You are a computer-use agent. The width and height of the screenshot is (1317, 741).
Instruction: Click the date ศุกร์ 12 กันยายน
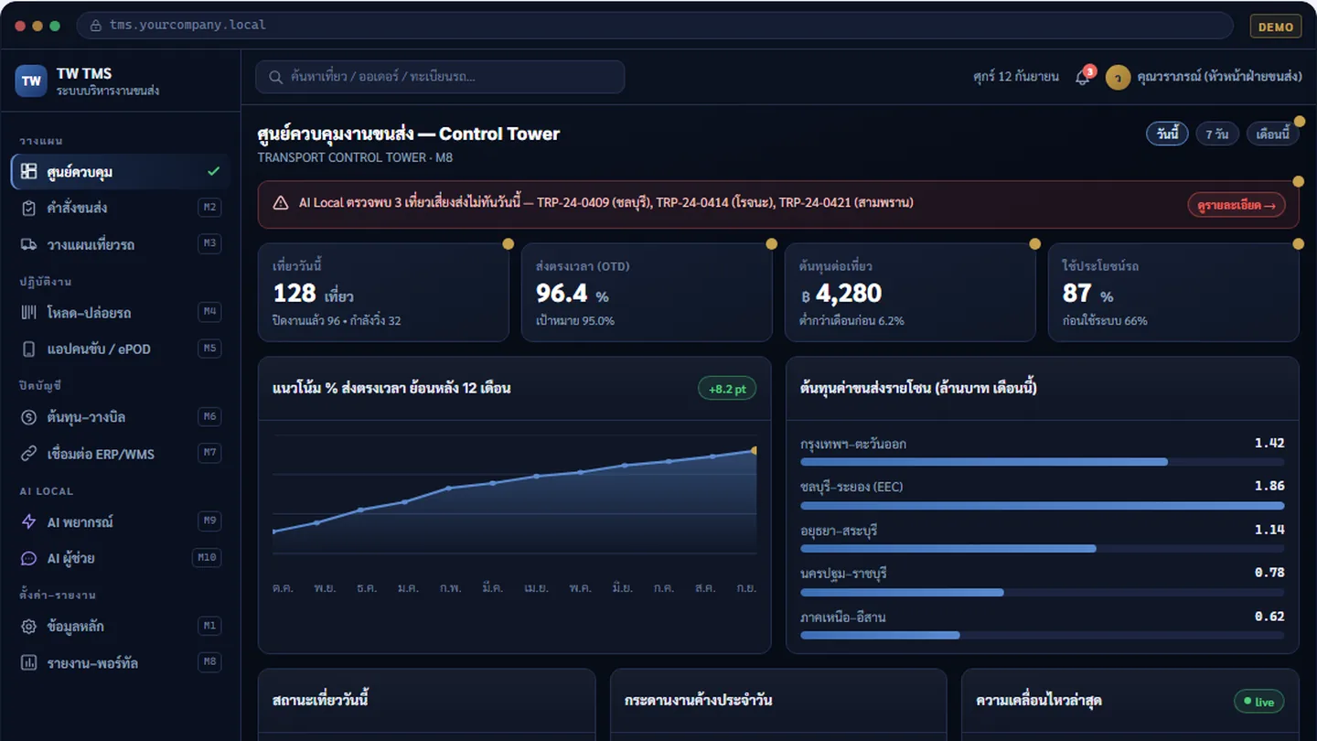coord(1016,77)
